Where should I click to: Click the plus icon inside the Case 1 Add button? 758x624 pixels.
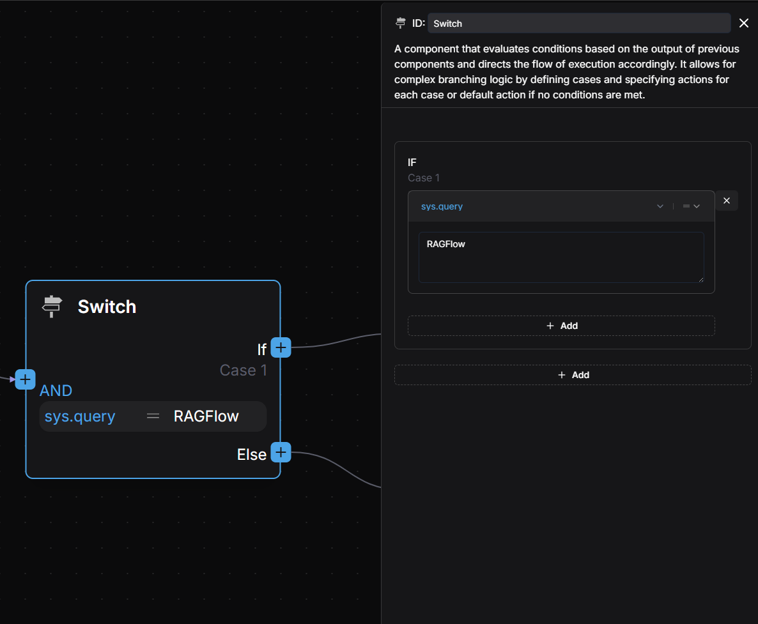tap(550, 326)
